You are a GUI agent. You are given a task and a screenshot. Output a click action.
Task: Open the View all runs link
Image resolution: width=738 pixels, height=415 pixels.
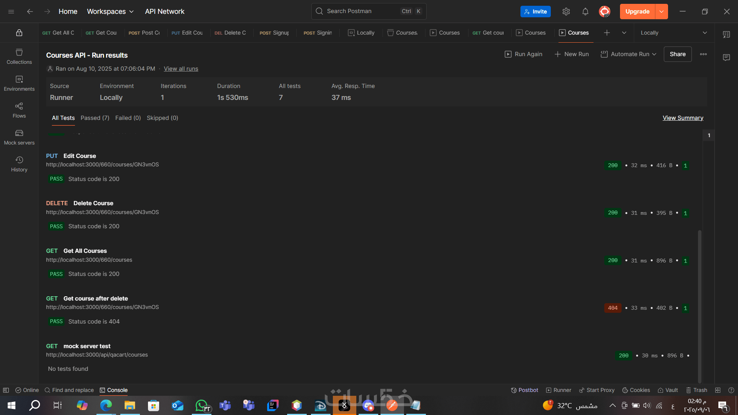tap(181, 69)
